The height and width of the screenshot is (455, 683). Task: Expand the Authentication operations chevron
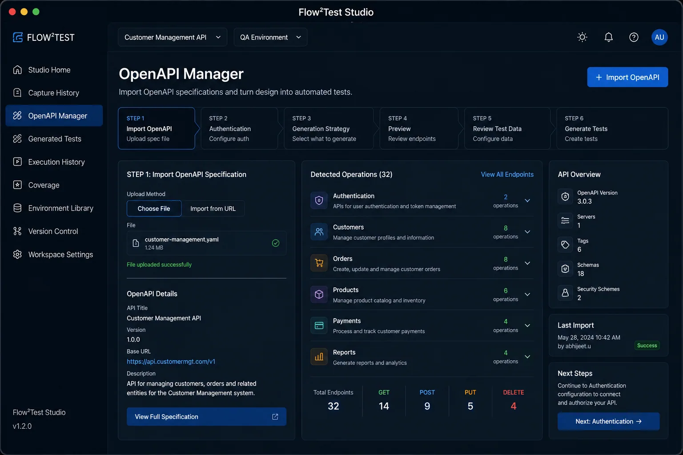click(x=527, y=200)
